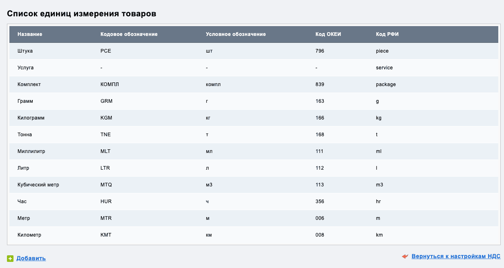Click the ОКЕИ code 006
The height and width of the screenshot is (268, 504).
click(320, 218)
